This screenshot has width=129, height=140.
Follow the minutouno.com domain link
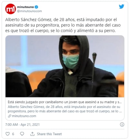pyautogui.click(x=24, y=116)
